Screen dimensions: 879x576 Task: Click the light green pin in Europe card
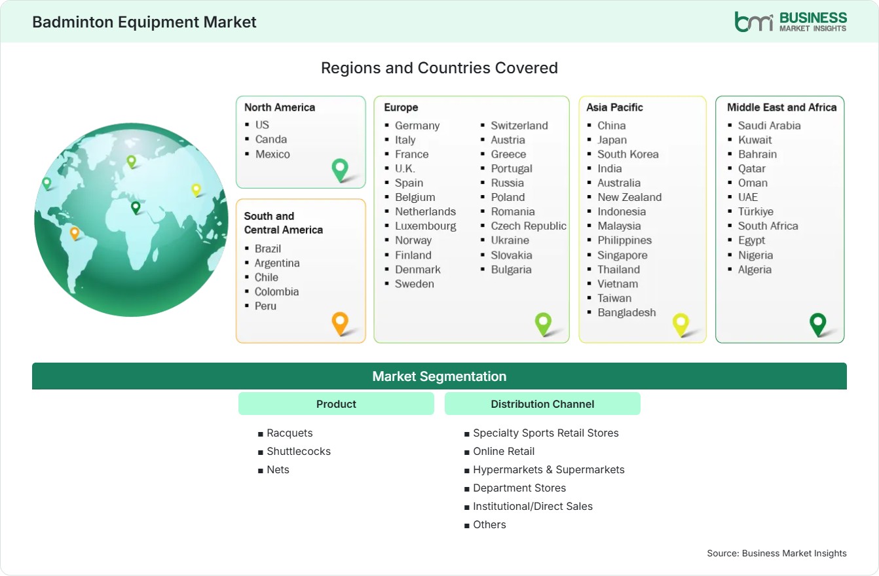pos(543,323)
